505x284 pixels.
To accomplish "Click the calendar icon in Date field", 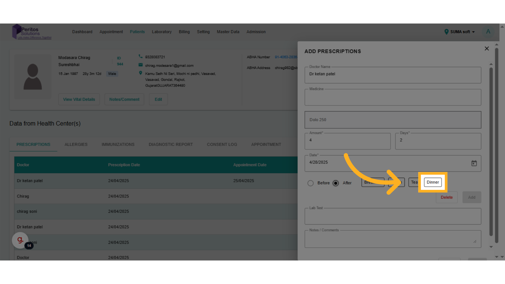I will [474, 163].
